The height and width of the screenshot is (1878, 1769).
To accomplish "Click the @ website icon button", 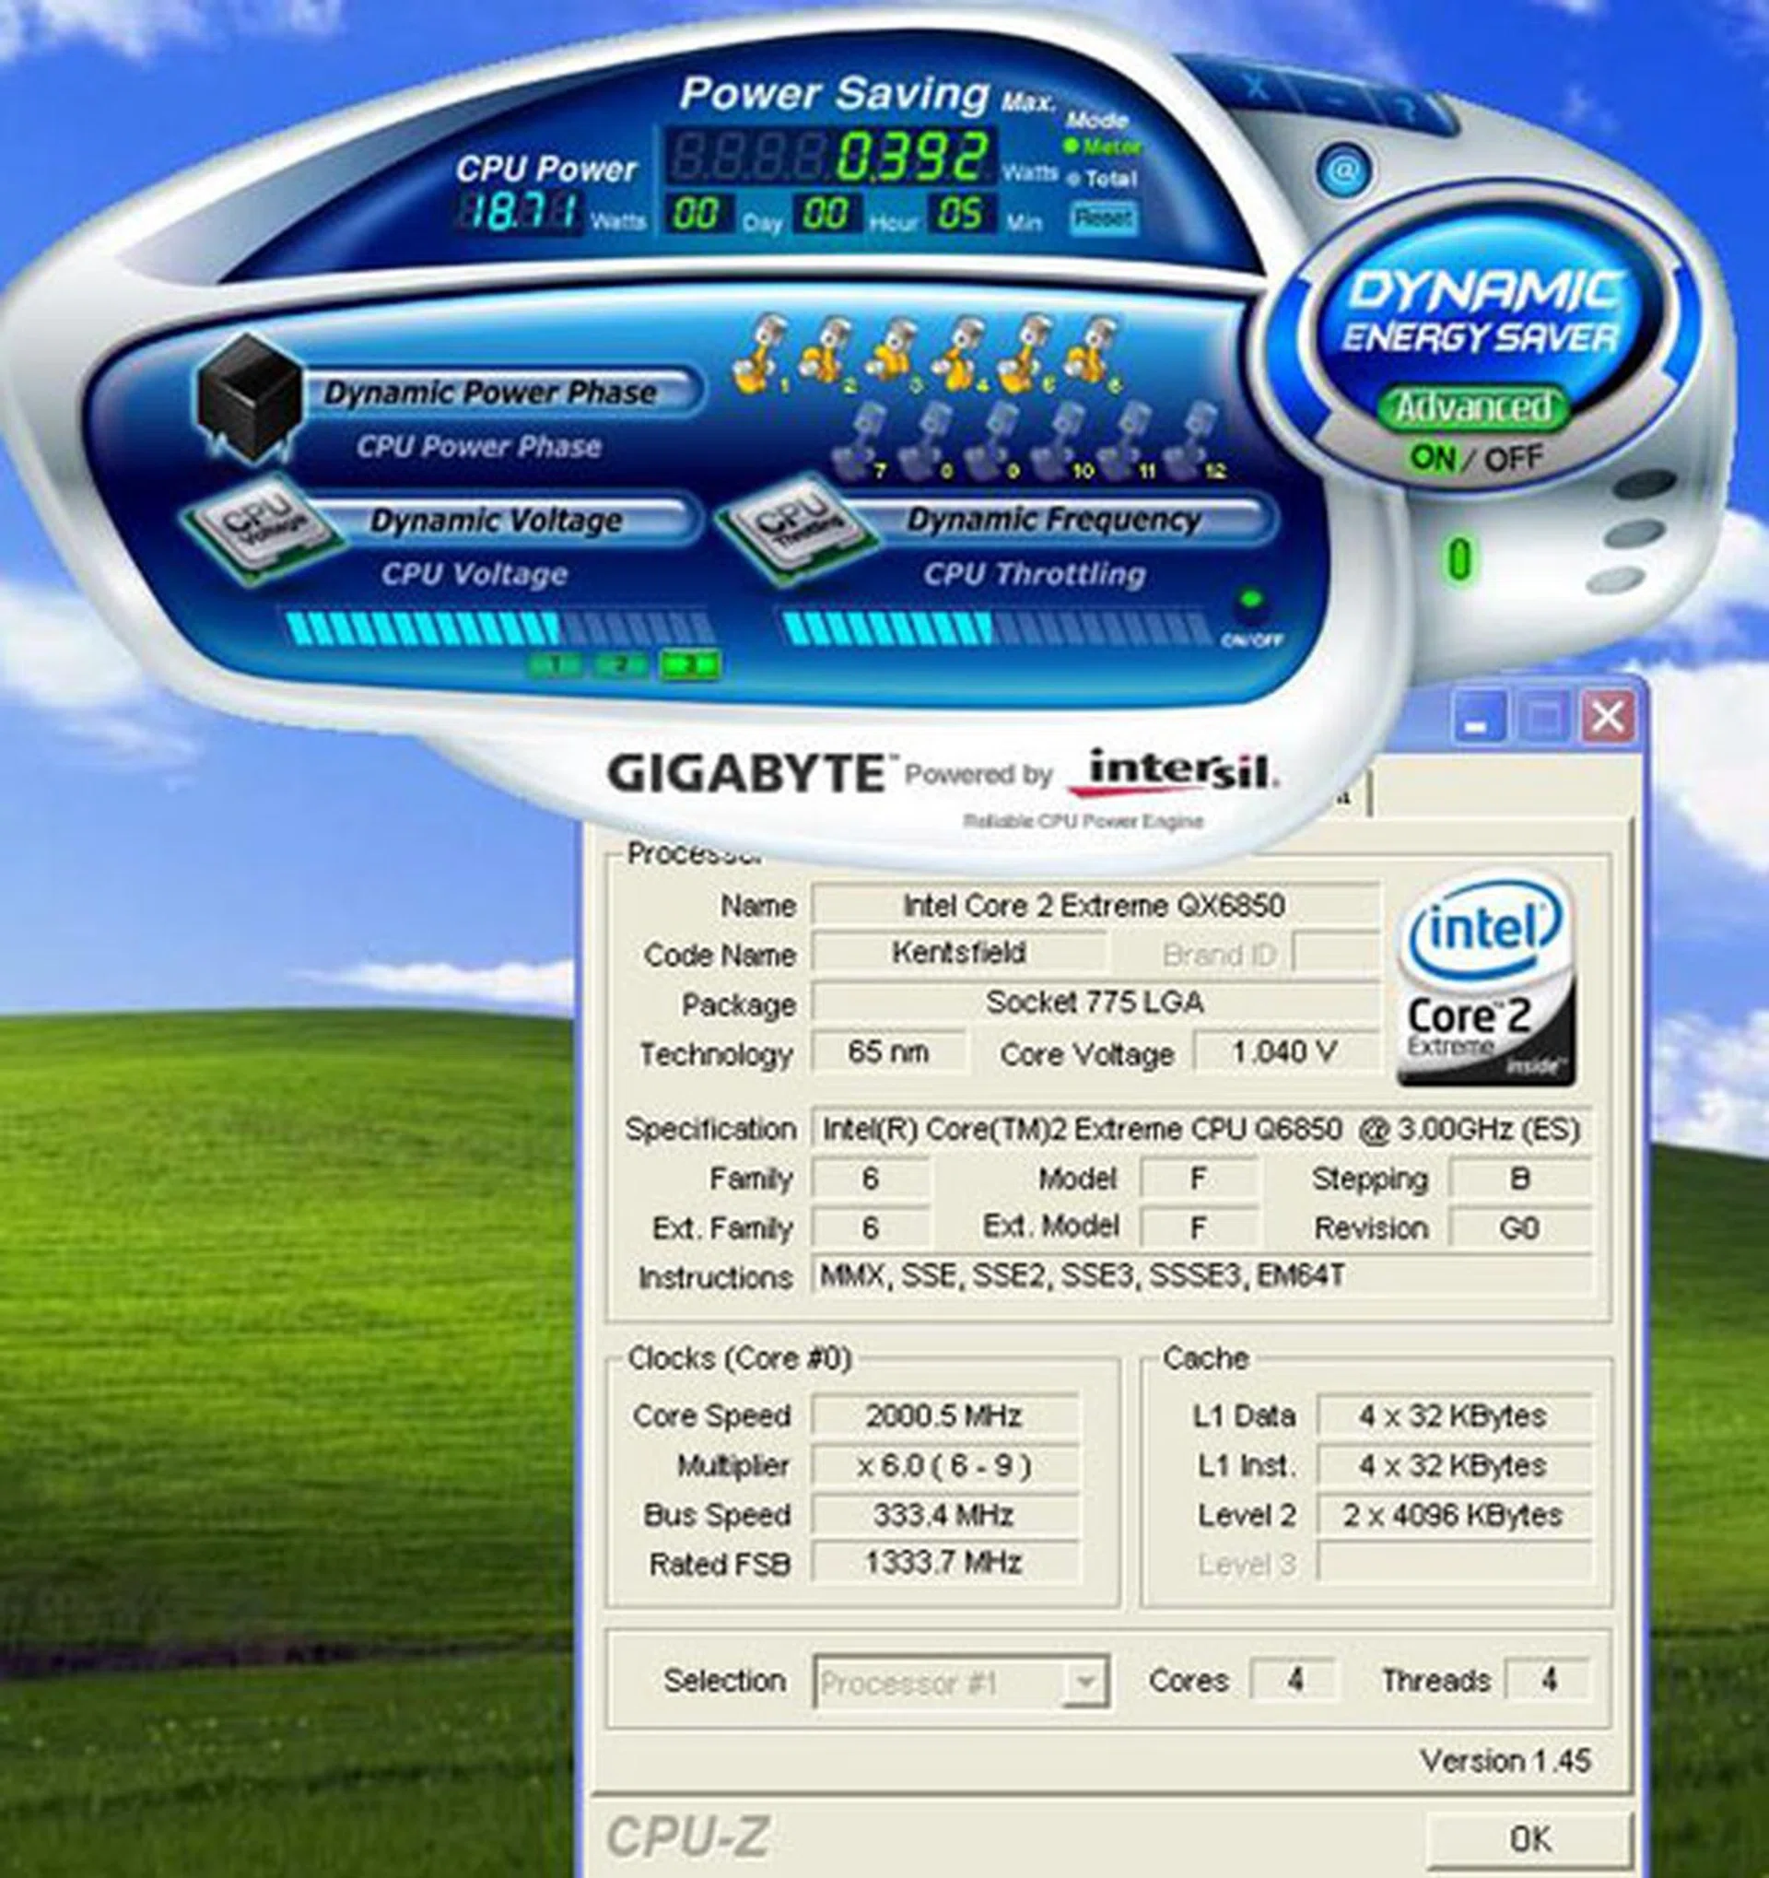I will point(1345,171).
